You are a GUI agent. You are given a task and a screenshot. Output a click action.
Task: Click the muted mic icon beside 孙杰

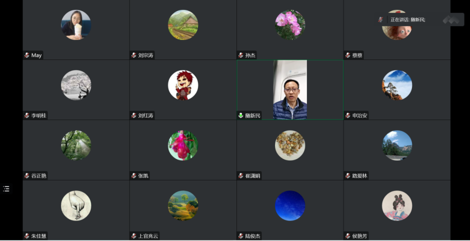coord(240,55)
